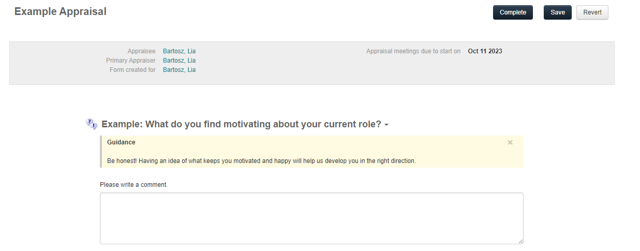Dismiss the Guidance box with the X
Screen dimensions: 640x251
click(x=510, y=142)
